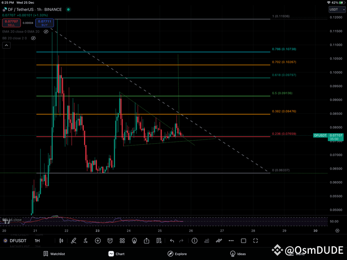Viewport: 347px width, 260px height.
Task: Open the USDT currency dropdown
Action: click(337, 9)
